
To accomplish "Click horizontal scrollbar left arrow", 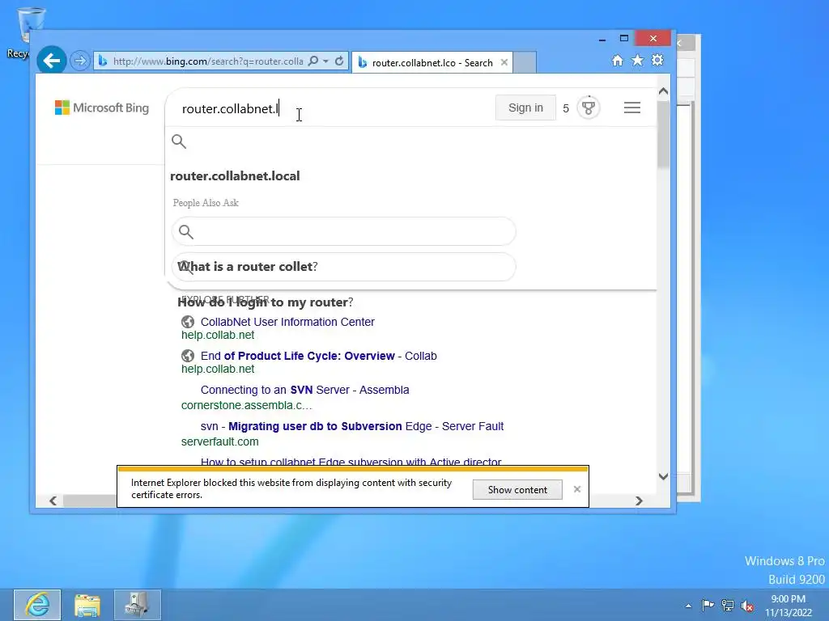I will tap(53, 501).
